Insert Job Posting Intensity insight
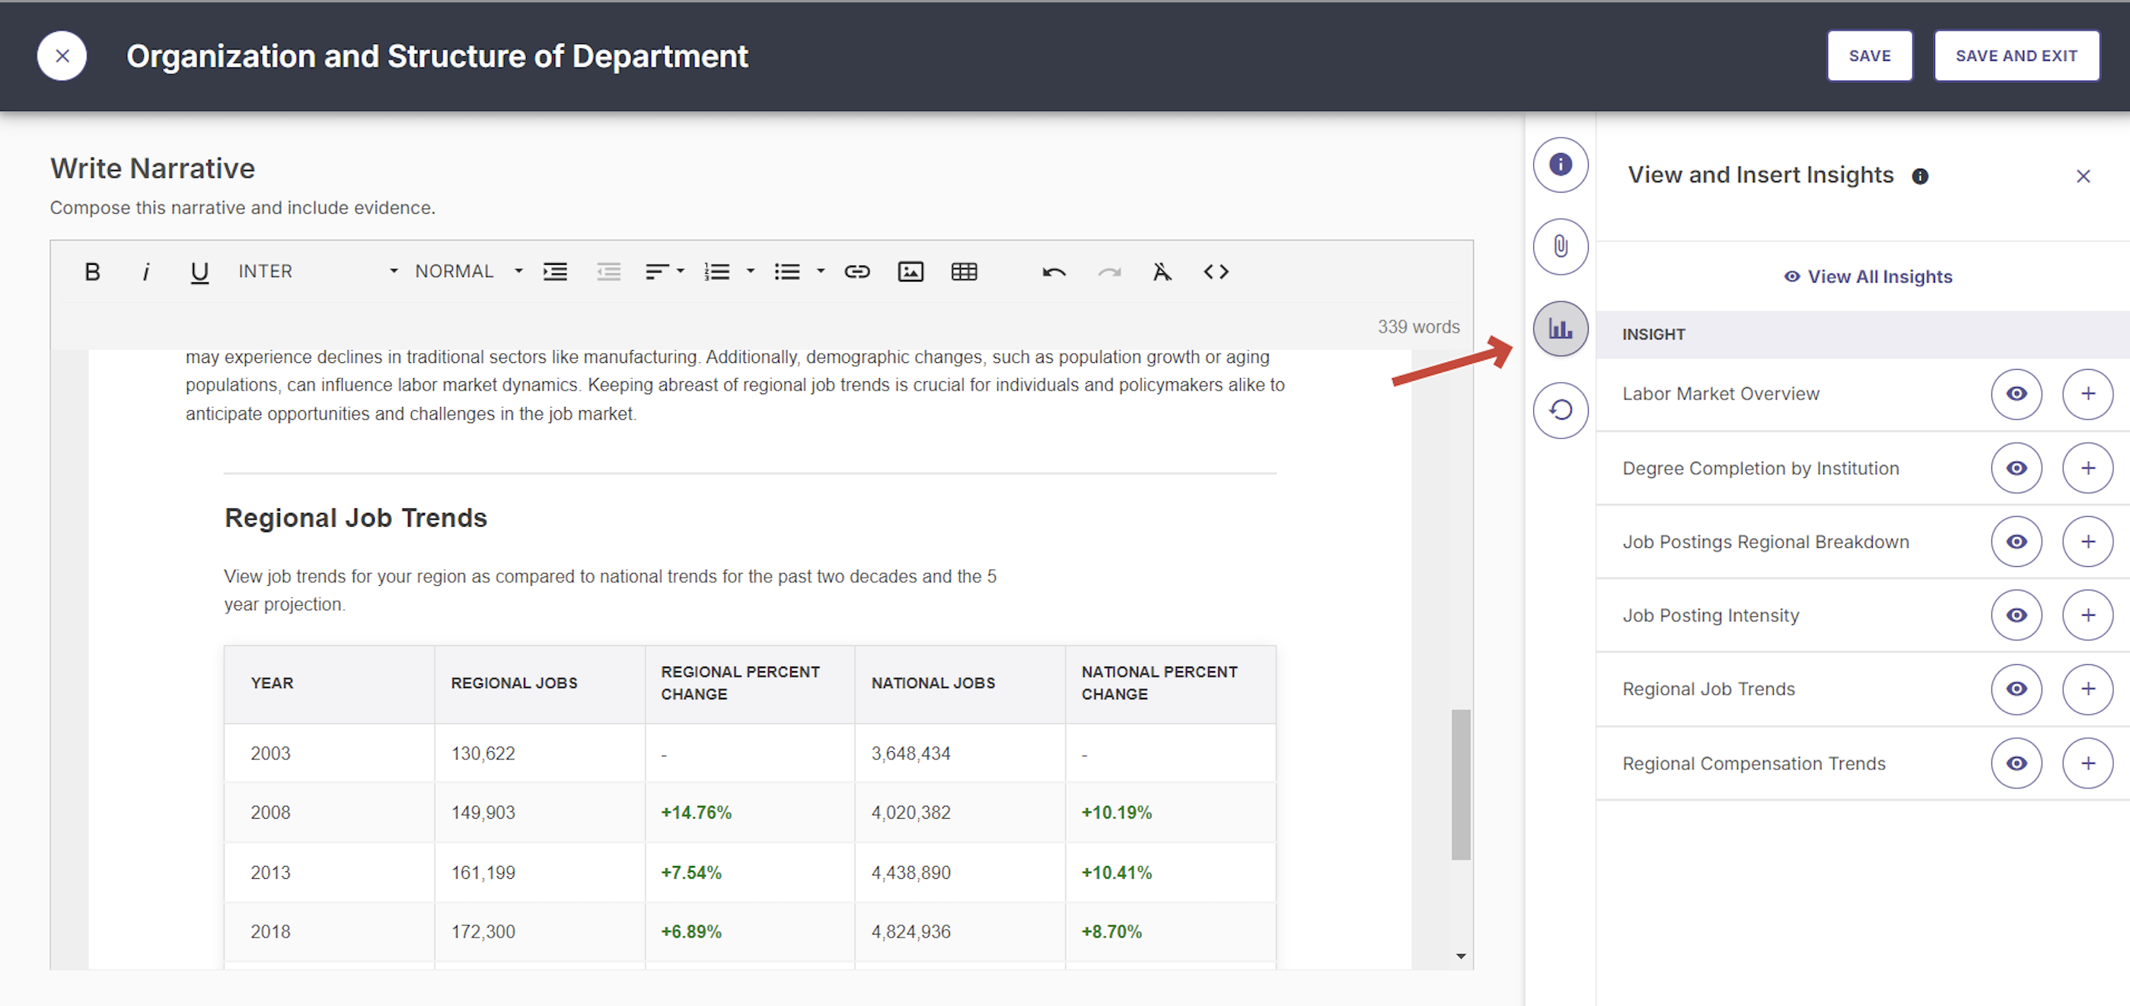2130x1006 pixels. coord(2088,615)
